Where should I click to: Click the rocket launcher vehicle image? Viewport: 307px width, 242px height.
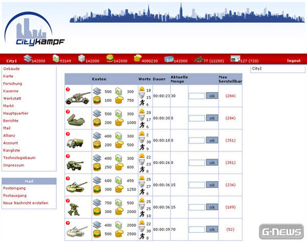(x=76, y=120)
